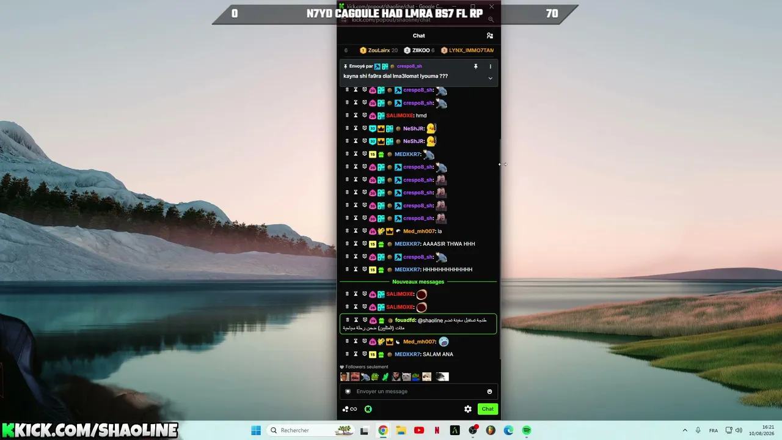
Task: Ban Med_mh007 from the "la" message row
Action: click(x=364, y=231)
